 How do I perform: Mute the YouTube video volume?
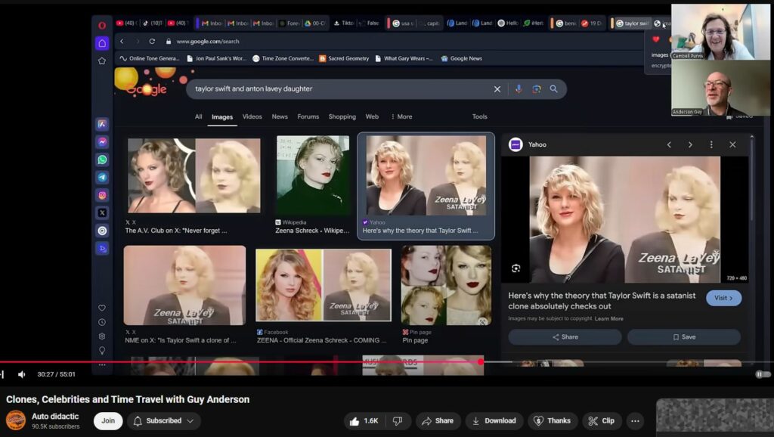point(22,374)
